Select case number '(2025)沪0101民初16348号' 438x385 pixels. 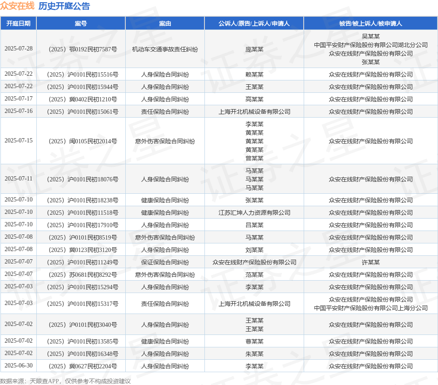coord(83,354)
